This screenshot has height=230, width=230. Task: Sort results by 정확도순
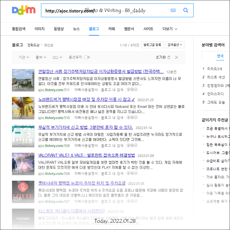click(33, 45)
